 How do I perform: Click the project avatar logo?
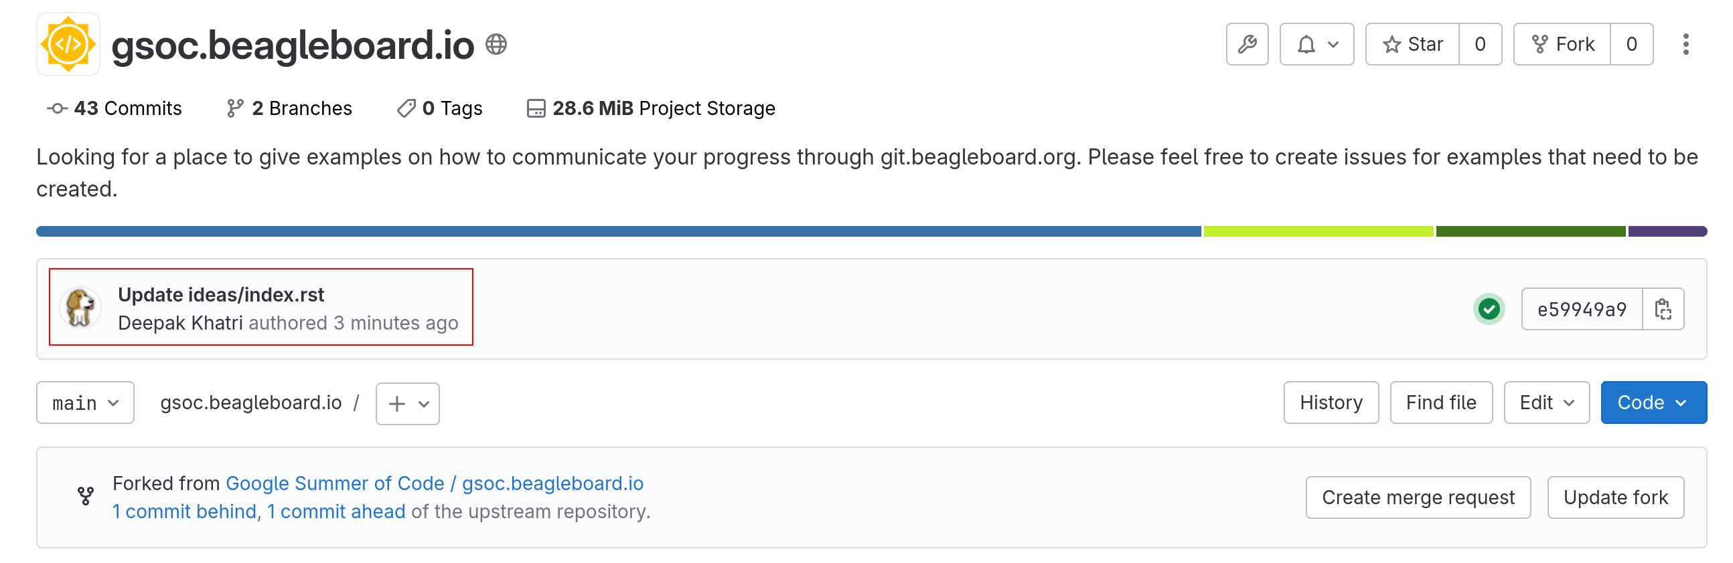point(68,44)
